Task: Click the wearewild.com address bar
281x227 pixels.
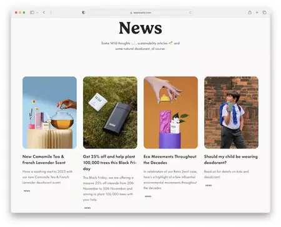Action: click(140, 12)
